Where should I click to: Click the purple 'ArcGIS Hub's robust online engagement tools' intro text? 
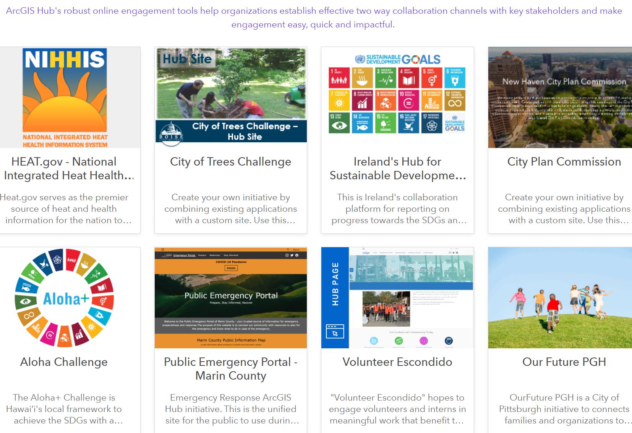(x=314, y=18)
